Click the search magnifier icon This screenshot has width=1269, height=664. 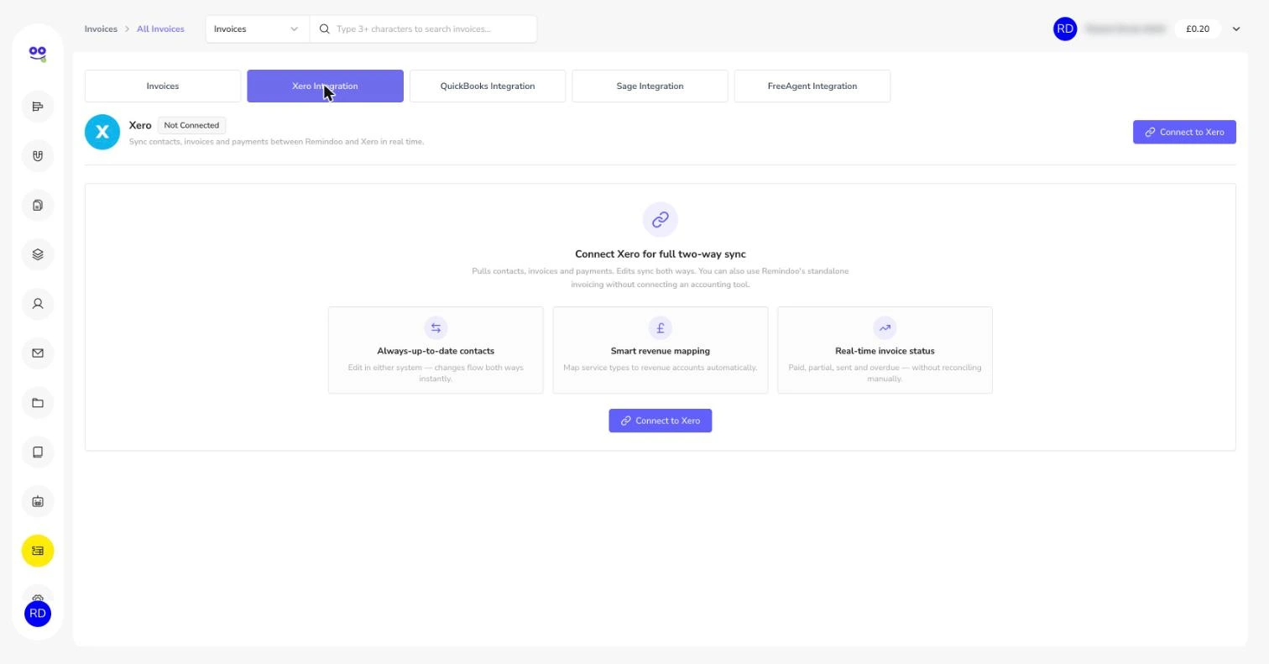(x=324, y=29)
